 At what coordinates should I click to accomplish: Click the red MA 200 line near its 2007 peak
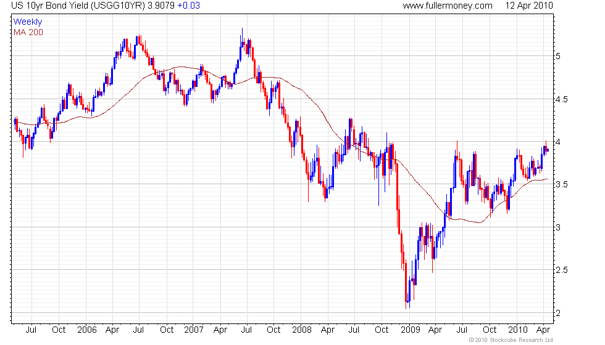pyautogui.click(x=180, y=67)
